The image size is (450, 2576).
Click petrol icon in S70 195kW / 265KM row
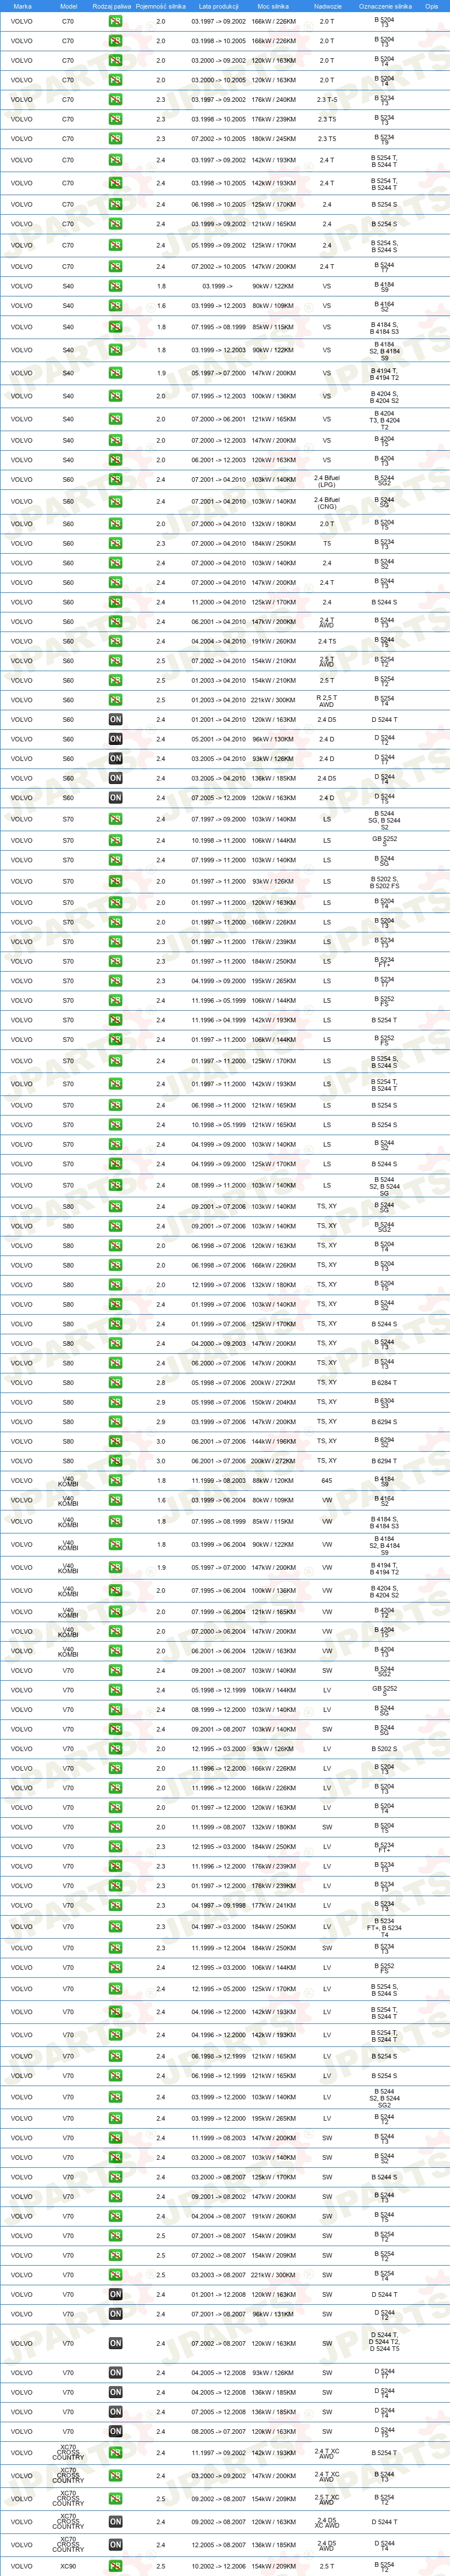pos(116,981)
